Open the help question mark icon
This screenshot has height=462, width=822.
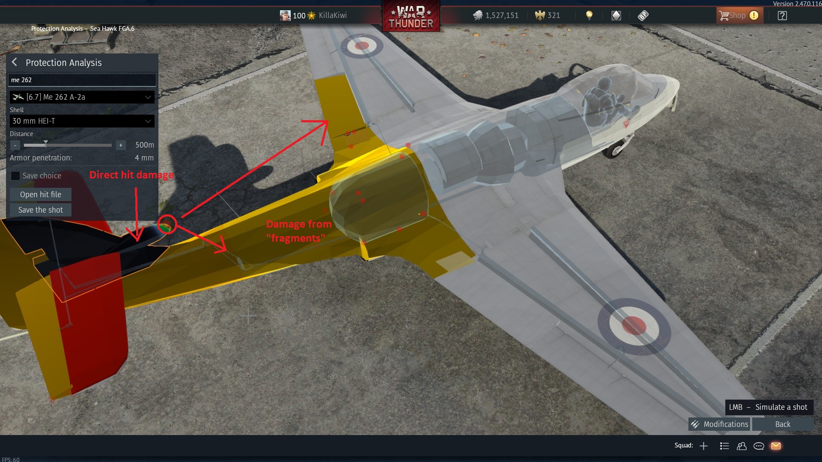[782, 16]
